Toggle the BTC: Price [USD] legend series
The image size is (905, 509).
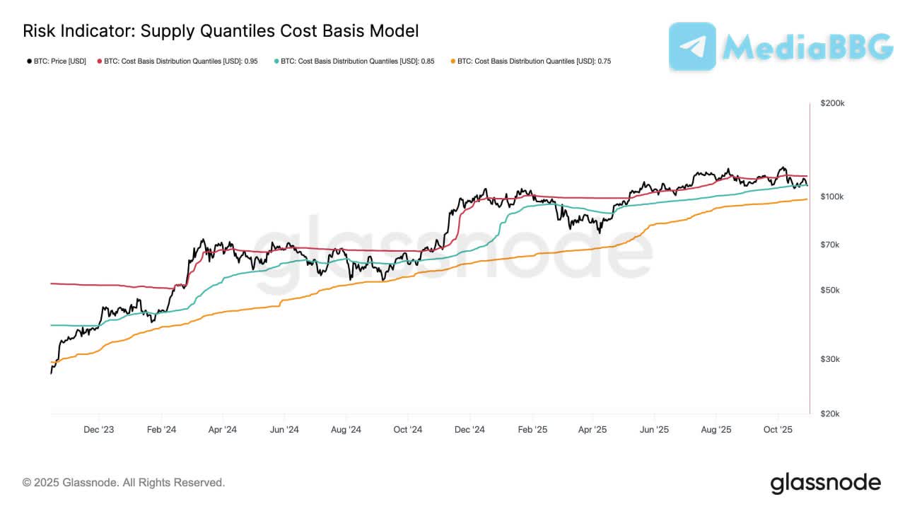point(59,62)
